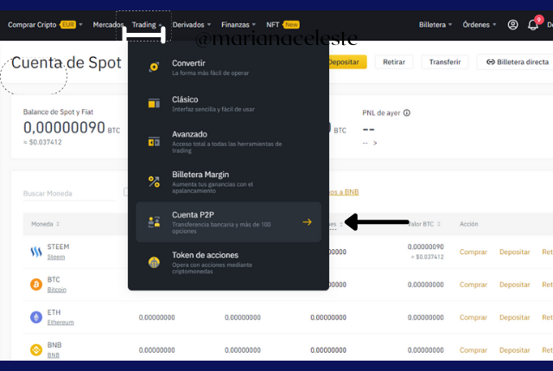Select Avanzado from the Trading menu
Image resolution: width=553 pixels, height=371 pixels.
pyautogui.click(x=228, y=142)
